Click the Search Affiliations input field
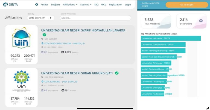The width and height of the screenshot is (210, 110). click(95, 18)
